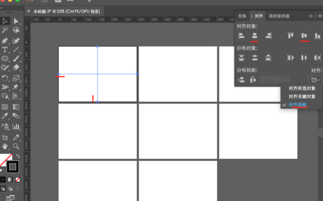The height and width of the screenshot is (201, 323).
Task: Click vertical align top icon
Action: point(290,35)
